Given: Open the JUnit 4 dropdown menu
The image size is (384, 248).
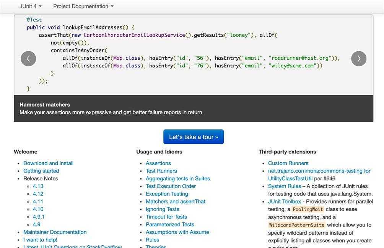Looking at the screenshot, I should (31, 7).
